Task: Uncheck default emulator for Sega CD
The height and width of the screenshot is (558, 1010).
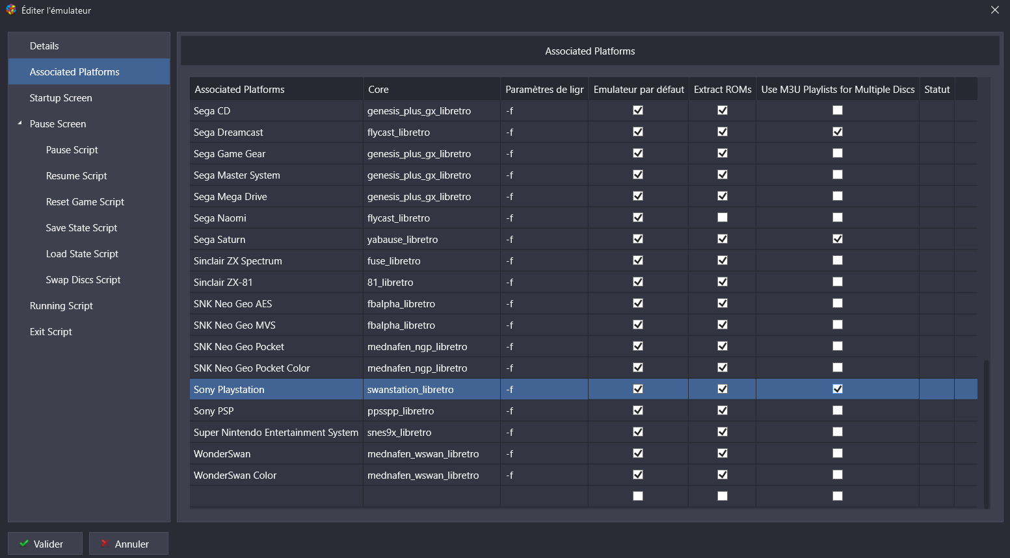Action: (x=638, y=110)
